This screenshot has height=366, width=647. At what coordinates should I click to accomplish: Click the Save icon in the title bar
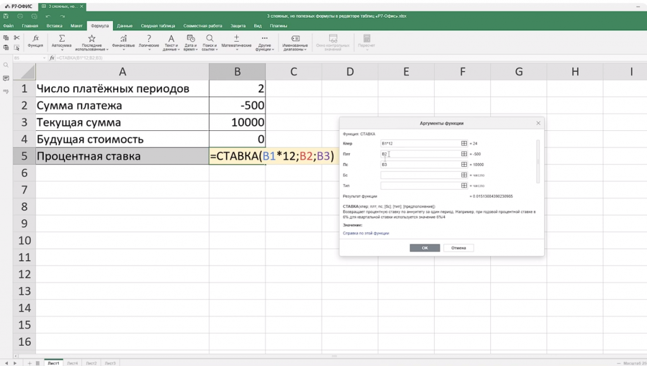[6, 16]
